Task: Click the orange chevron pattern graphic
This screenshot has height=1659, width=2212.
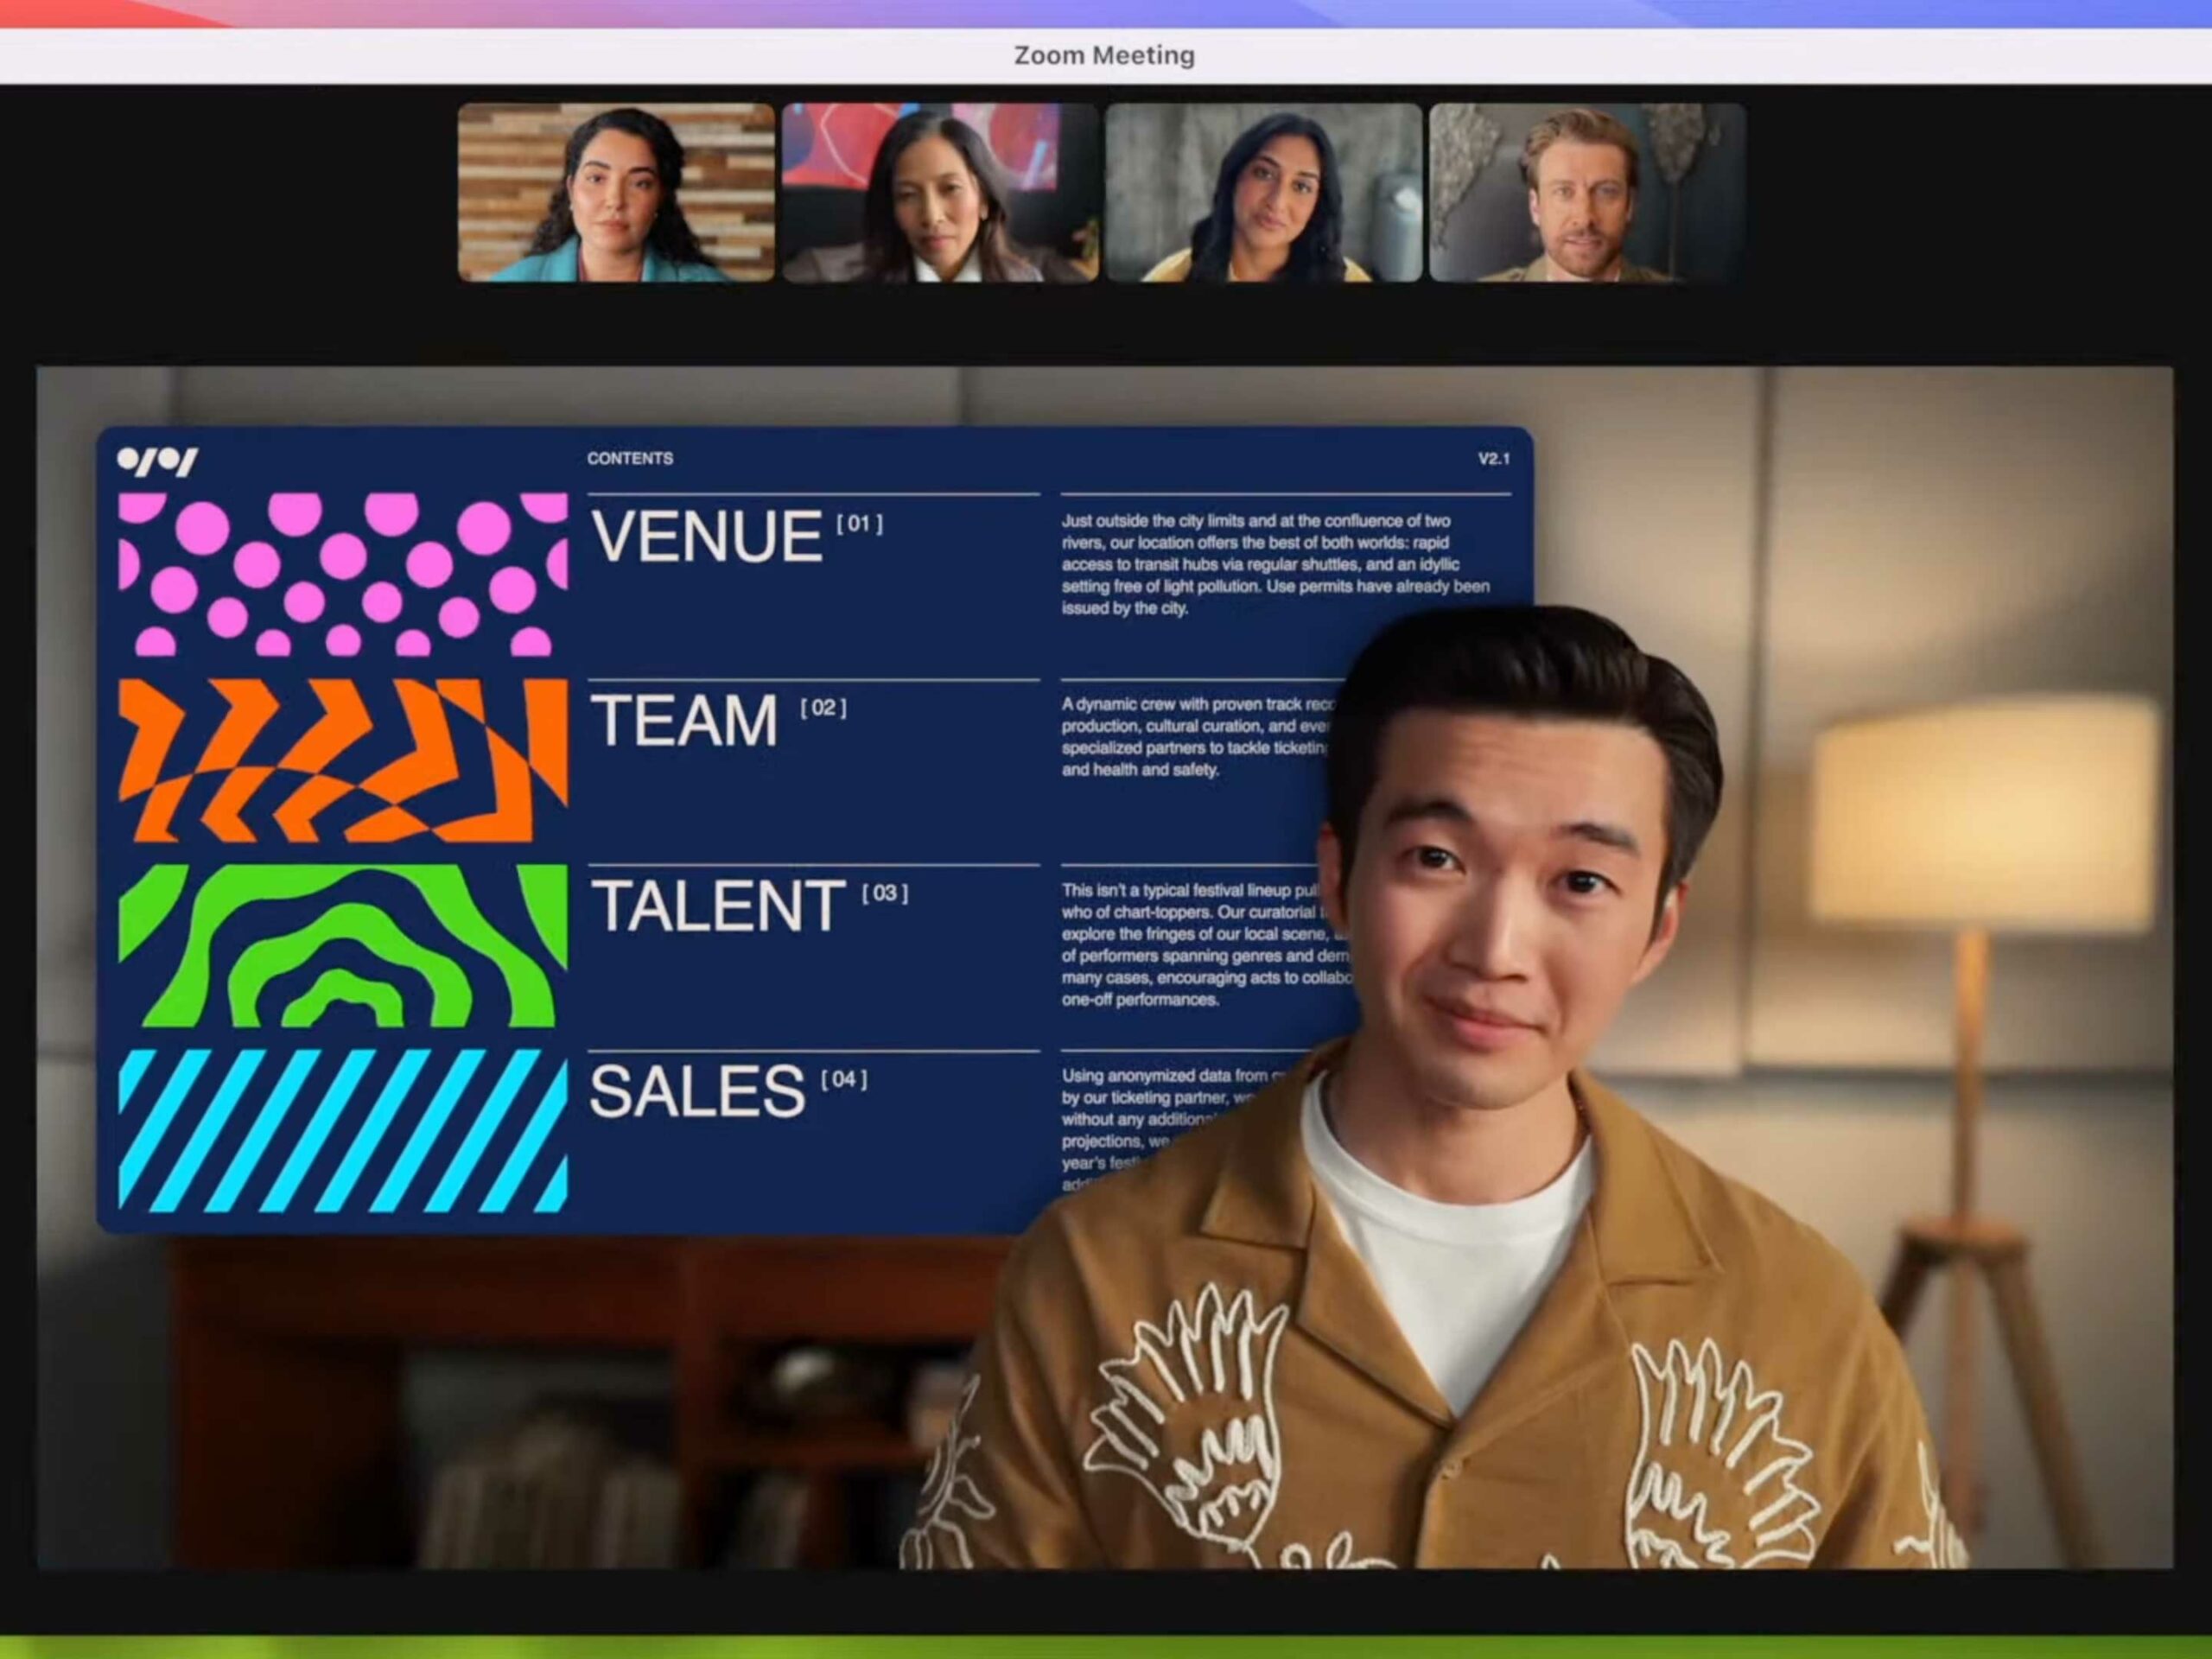Action: click(342, 760)
